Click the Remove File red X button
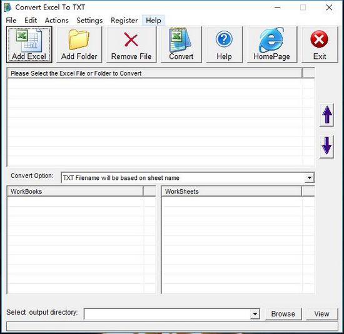This screenshot has height=334, width=344. coord(131,44)
